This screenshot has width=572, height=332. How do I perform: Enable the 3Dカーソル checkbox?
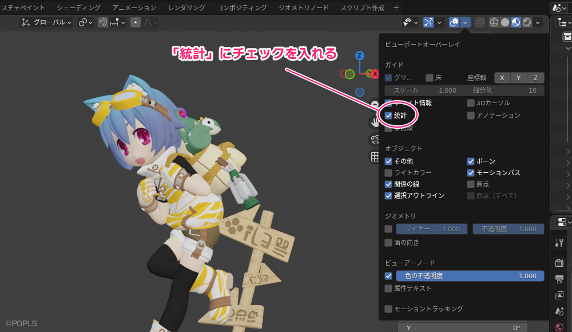[x=471, y=103]
